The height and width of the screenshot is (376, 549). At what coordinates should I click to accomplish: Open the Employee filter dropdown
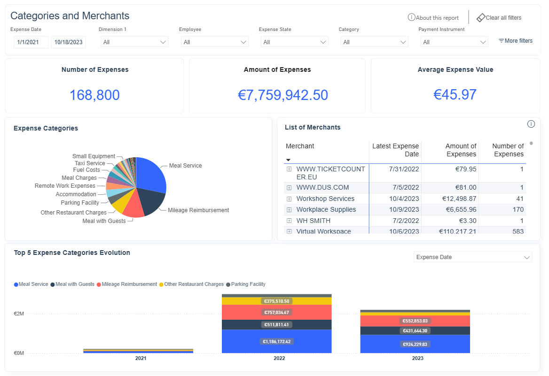click(x=214, y=42)
